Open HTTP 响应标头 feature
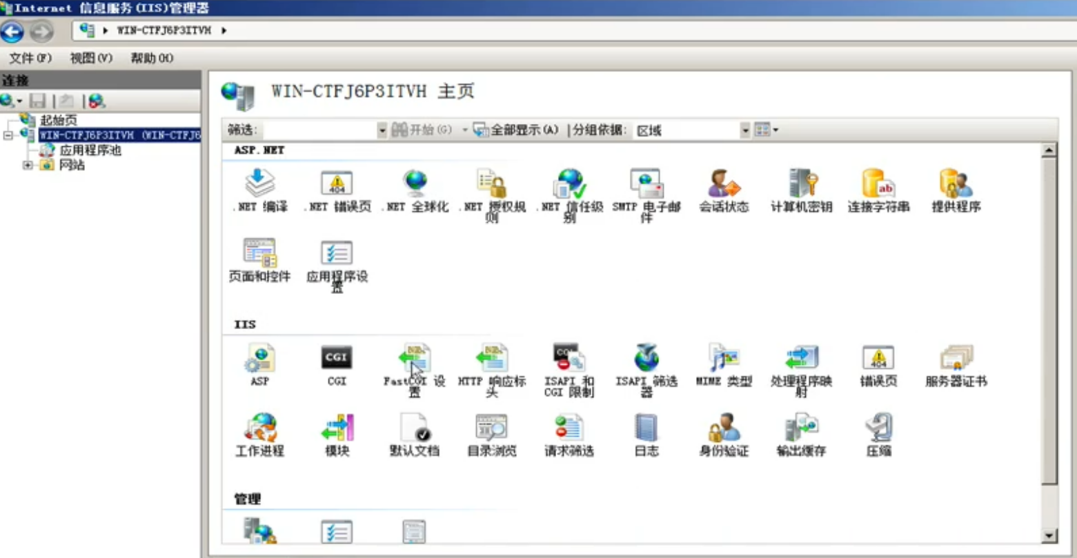This screenshot has width=1077, height=558. pyautogui.click(x=492, y=370)
